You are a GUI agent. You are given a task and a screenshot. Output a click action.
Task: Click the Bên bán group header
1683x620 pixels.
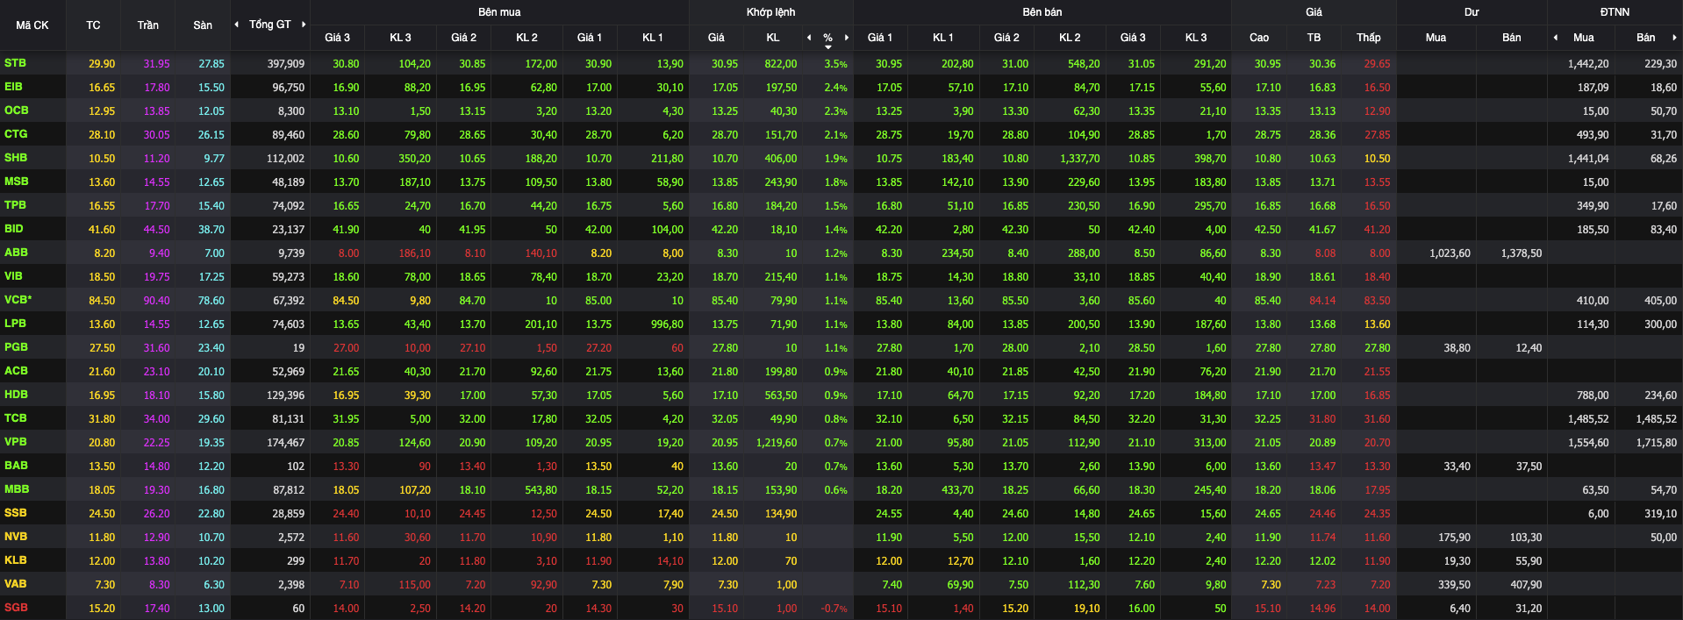coord(1042,12)
